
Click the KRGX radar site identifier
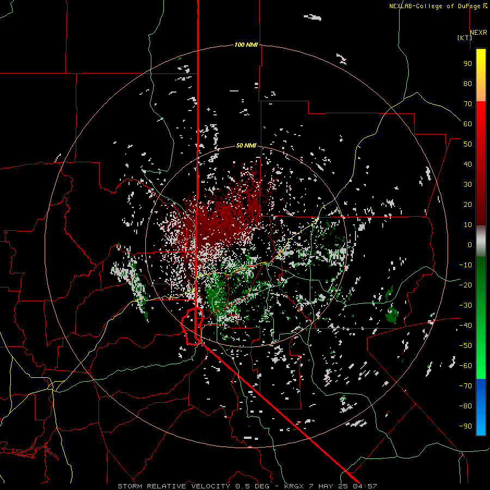pos(294,486)
